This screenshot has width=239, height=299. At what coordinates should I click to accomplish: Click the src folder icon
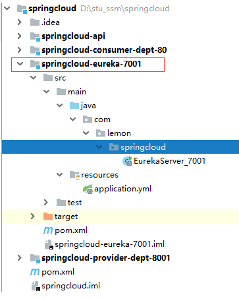pyautogui.click(x=48, y=78)
